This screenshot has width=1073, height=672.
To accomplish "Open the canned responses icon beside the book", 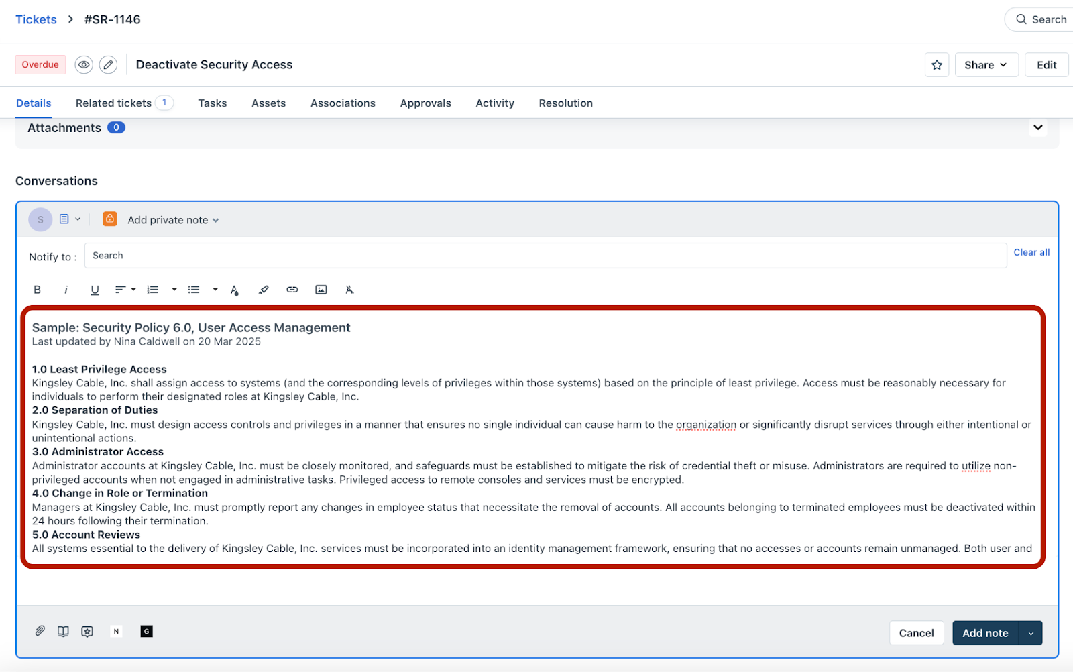I will pyautogui.click(x=87, y=631).
